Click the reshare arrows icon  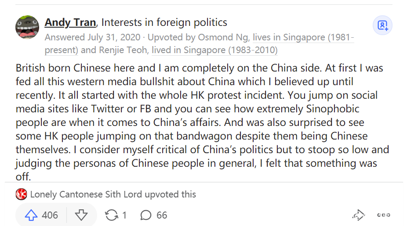pos(112,215)
